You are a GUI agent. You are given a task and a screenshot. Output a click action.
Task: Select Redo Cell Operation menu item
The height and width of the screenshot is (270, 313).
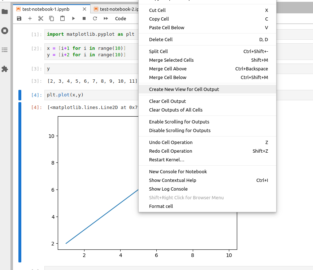207,151
